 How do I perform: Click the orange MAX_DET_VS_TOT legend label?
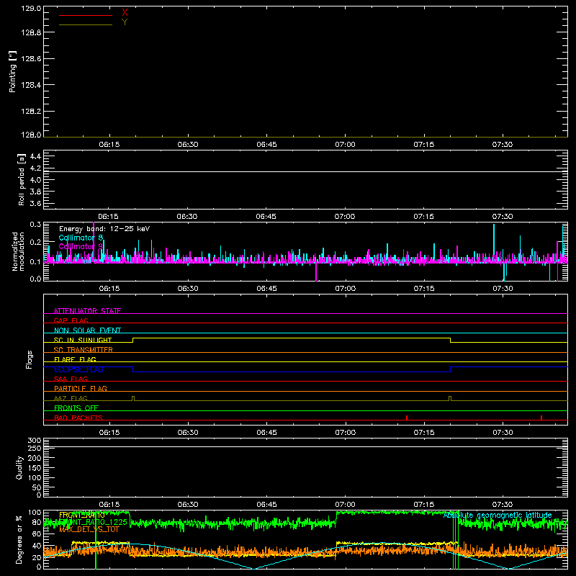click(x=89, y=529)
